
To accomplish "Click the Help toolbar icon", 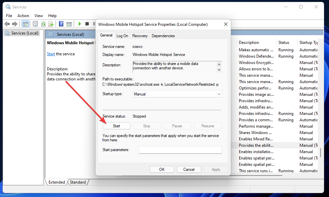I will (x=61, y=24).
